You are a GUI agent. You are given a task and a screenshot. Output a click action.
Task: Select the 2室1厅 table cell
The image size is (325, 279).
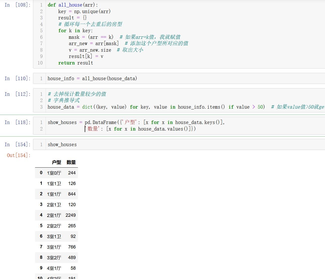(x=54, y=215)
